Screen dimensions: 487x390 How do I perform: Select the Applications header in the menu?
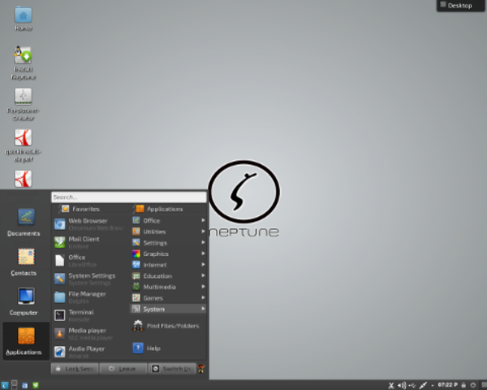pos(159,209)
